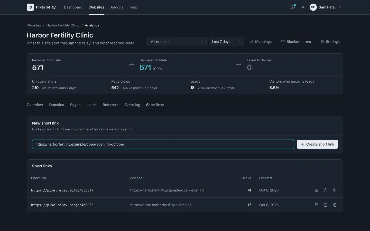Screen dimensions: 370x231
Task: Go to the Dashboard nav item
Action: (x=73, y=7)
